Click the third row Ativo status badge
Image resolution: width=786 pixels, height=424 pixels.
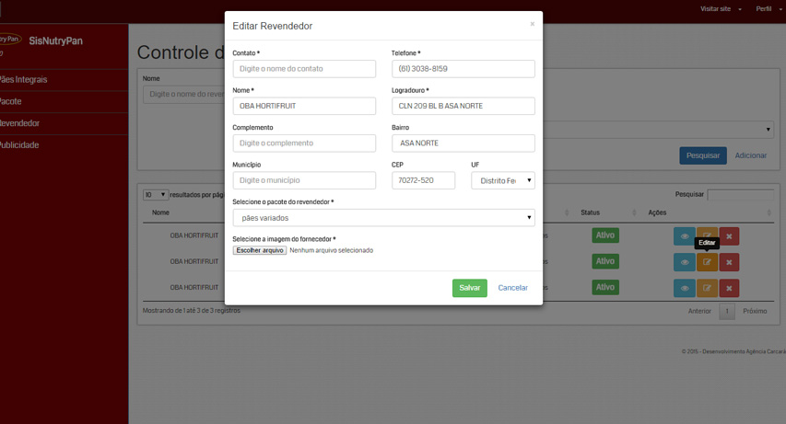point(605,287)
